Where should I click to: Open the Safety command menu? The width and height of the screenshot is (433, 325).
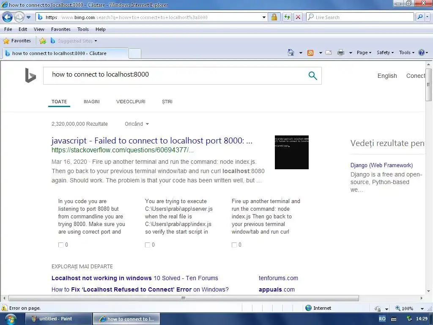pos(385,52)
